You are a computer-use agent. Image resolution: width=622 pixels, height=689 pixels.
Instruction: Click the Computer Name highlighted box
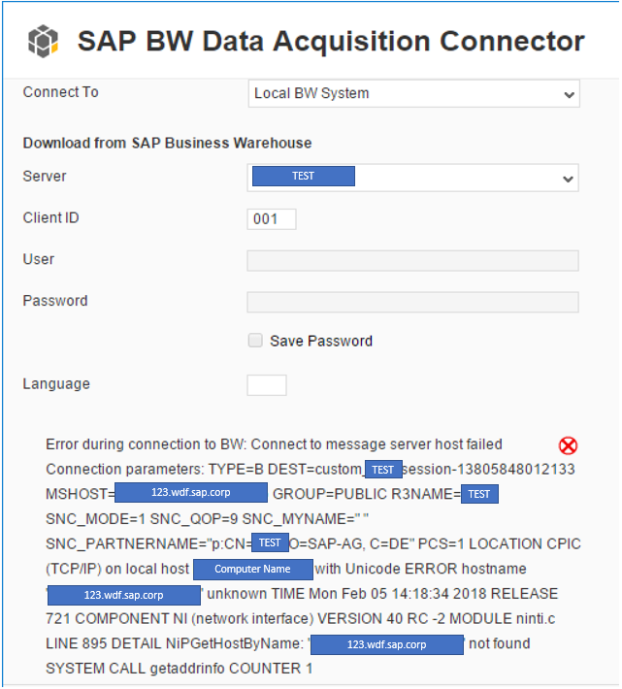252,569
